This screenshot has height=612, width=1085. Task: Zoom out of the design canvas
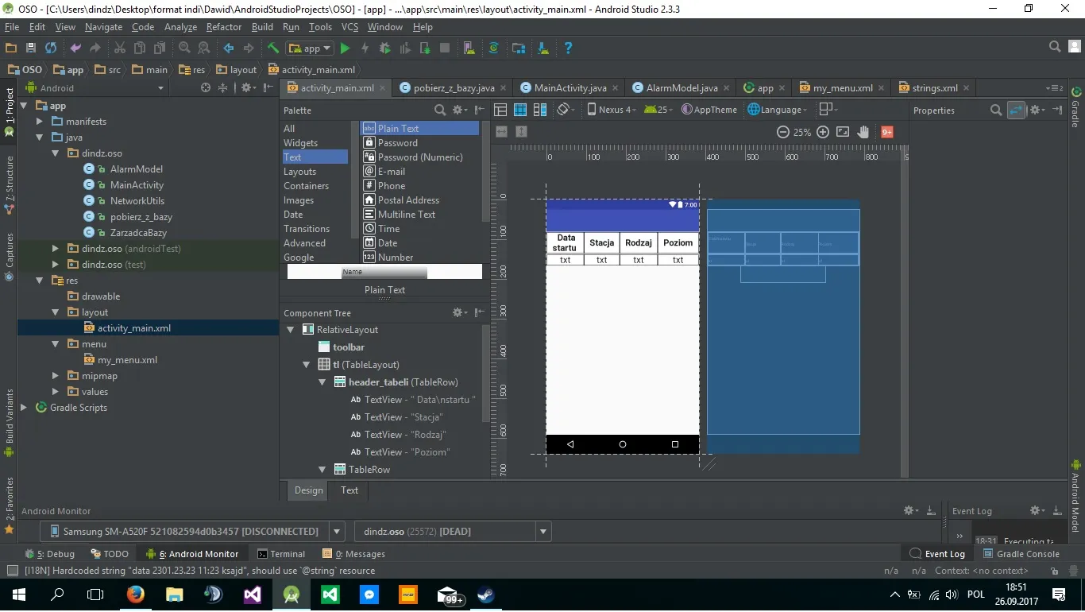[x=782, y=133]
